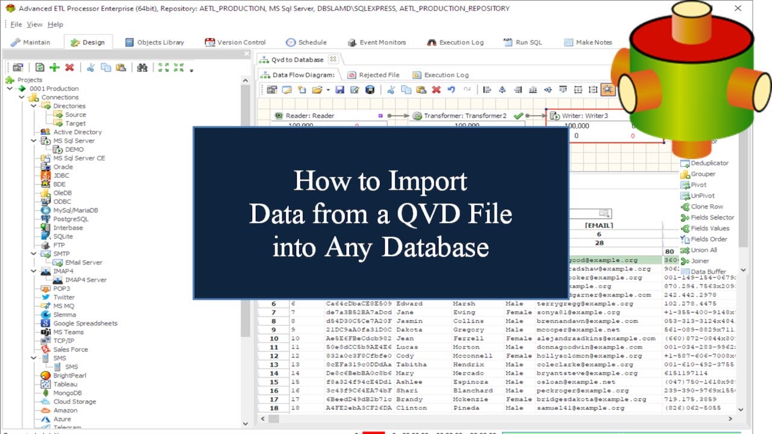Open Execution Log sub-tab next to Rejected File
The image size is (772, 434).
click(440, 75)
